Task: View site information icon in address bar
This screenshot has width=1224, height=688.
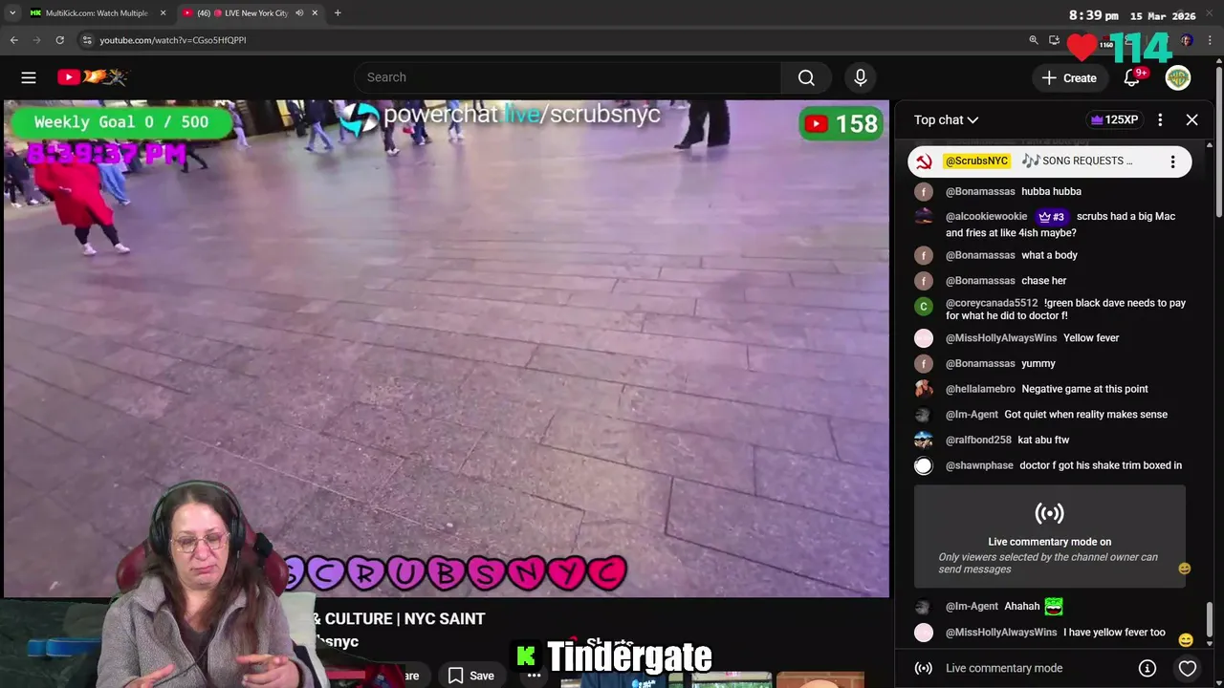Action: point(87,40)
